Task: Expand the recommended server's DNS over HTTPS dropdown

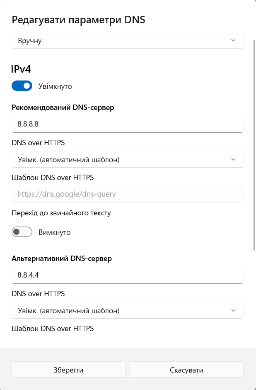Action: tap(128, 159)
